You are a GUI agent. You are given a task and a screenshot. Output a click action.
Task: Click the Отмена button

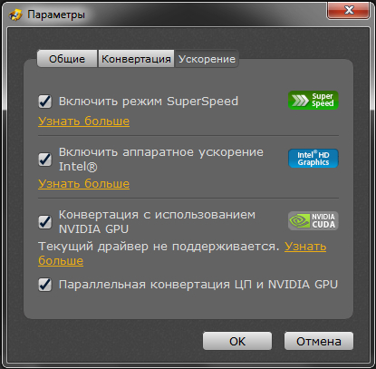pos(319,341)
